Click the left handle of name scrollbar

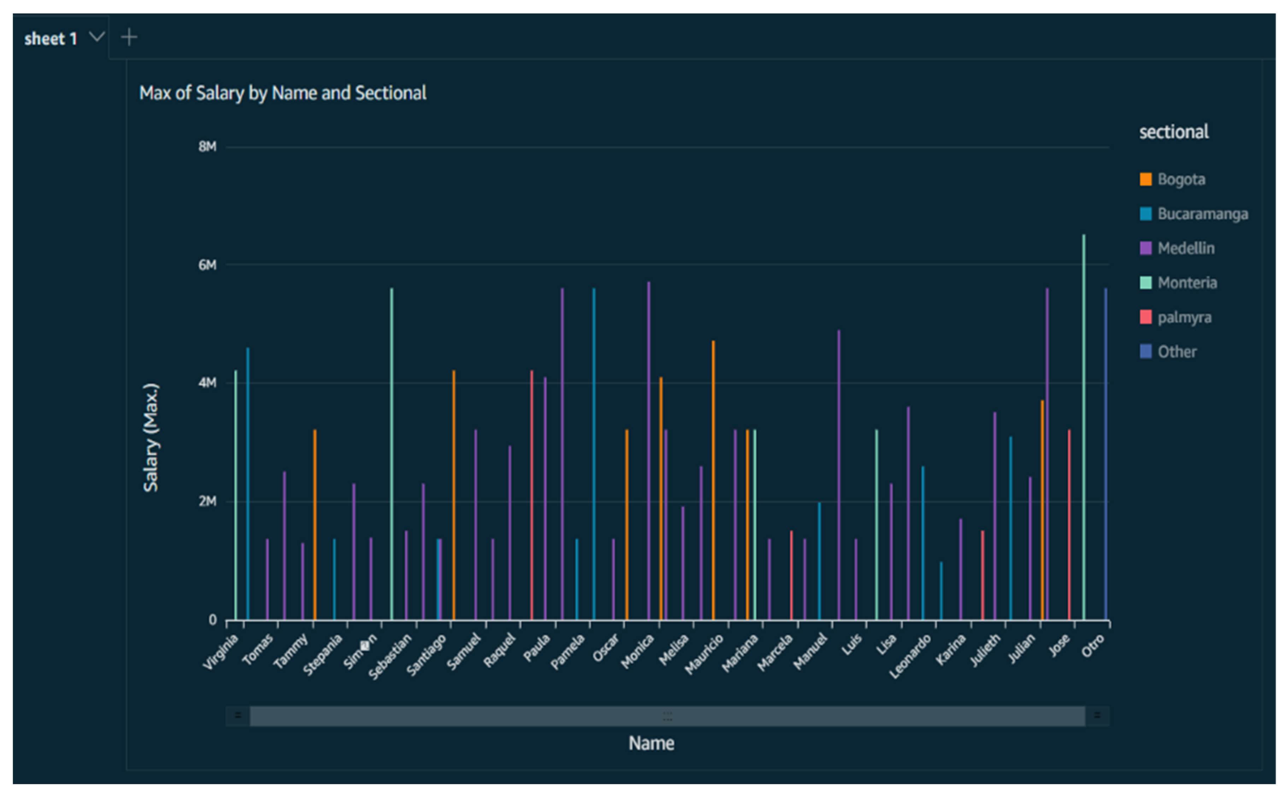(x=238, y=716)
